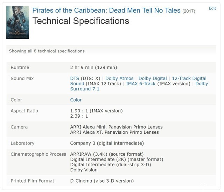Open the Dead Men Tell No Tales title link

click(106, 10)
